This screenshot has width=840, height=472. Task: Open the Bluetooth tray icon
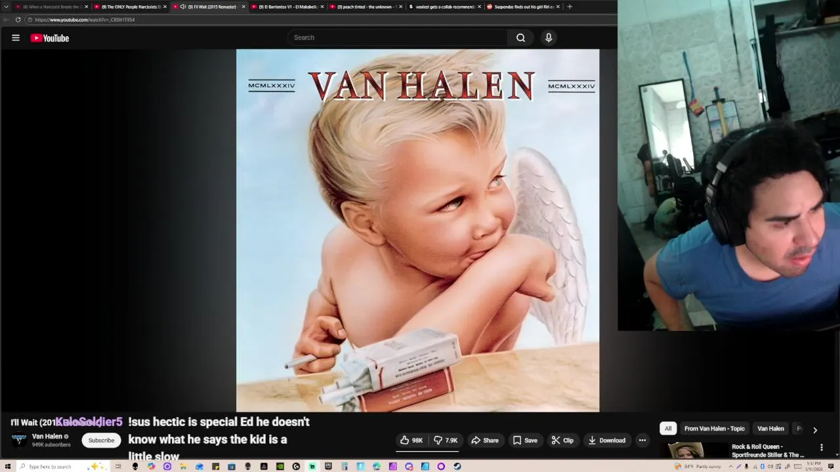pyautogui.click(x=763, y=467)
